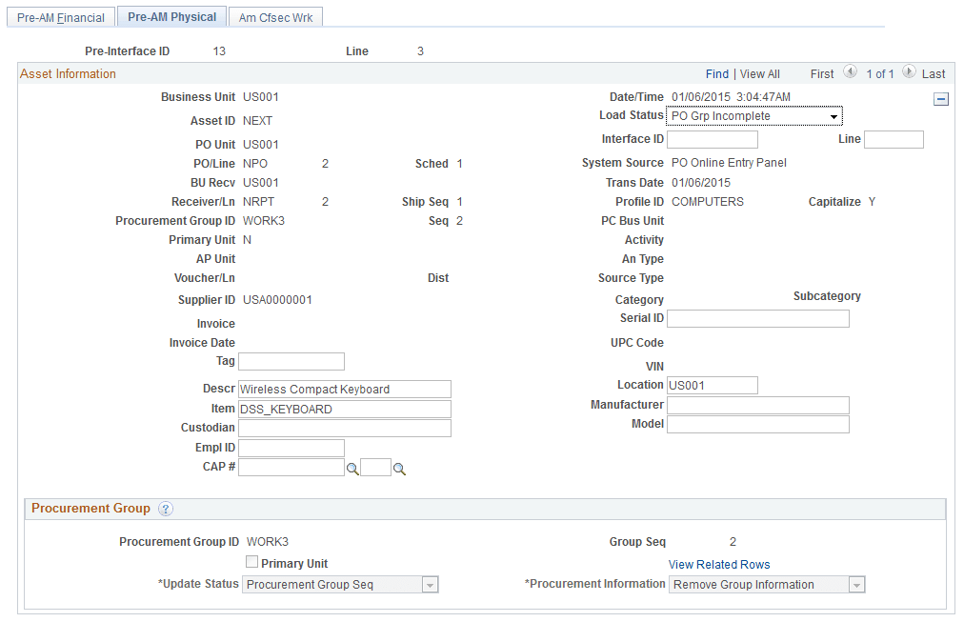The image size is (964, 622).
Task: Show previous row in Asset Information
Action: coord(850,71)
